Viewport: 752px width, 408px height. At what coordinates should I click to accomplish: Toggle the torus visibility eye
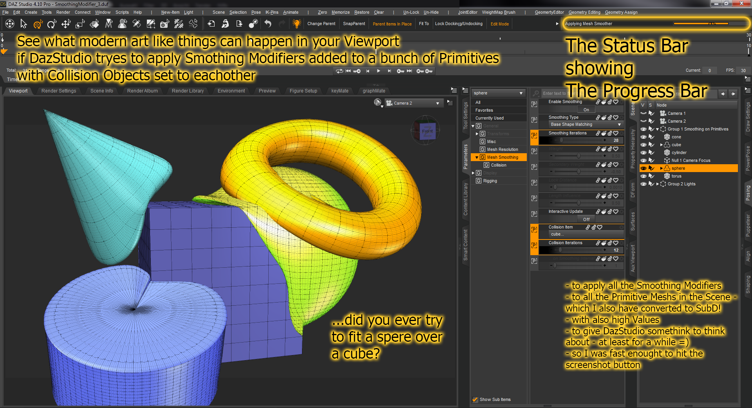point(643,176)
